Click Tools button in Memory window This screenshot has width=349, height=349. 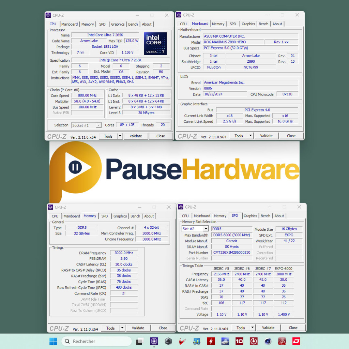pos(110,328)
